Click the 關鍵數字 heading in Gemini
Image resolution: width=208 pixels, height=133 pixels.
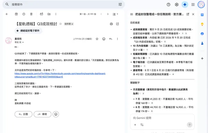click(x=135, y=83)
